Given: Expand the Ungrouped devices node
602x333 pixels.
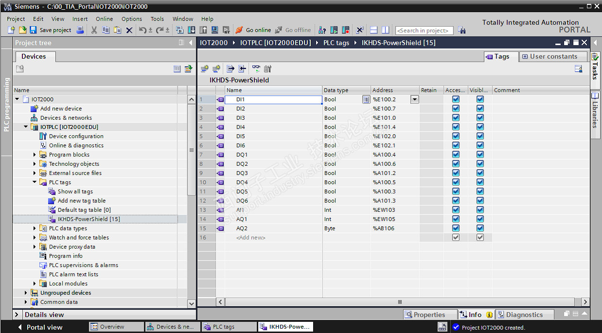Looking at the screenshot, I should [x=26, y=293].
